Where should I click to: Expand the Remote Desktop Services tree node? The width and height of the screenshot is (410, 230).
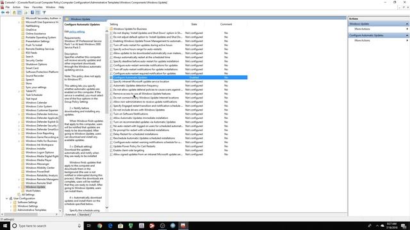(x=19, y=49)
